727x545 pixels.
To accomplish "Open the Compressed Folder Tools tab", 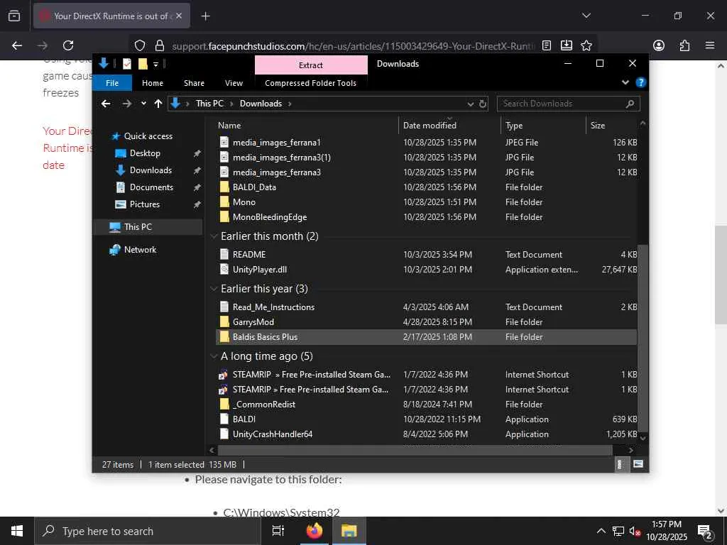I will tap(311, 83).
